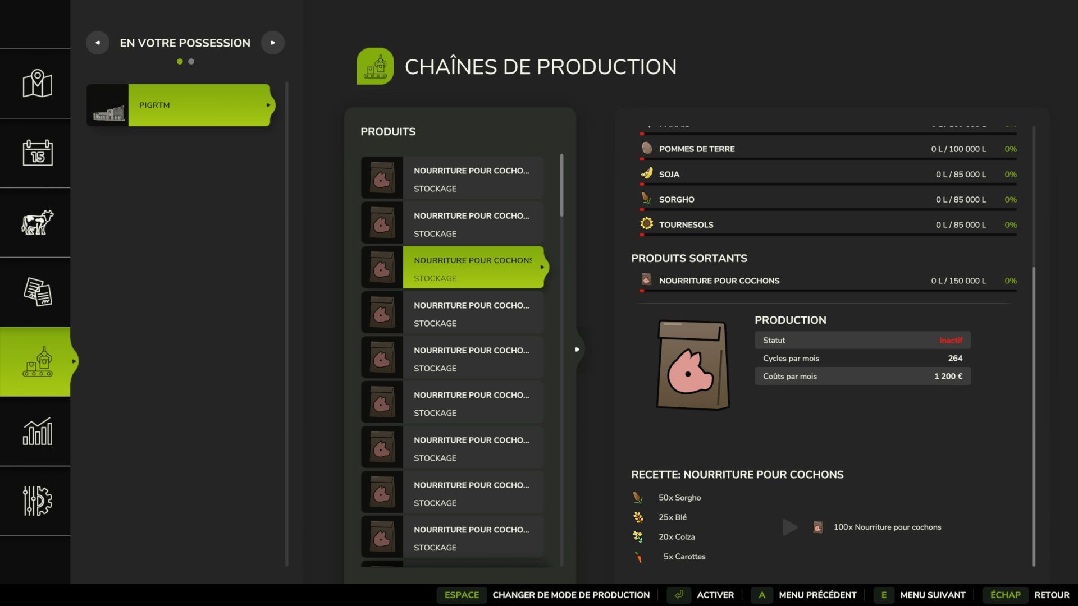The height and width of the screenshot is (606, 1078).
Task: Open the contracts documents icon
Action: click(37, 292)
